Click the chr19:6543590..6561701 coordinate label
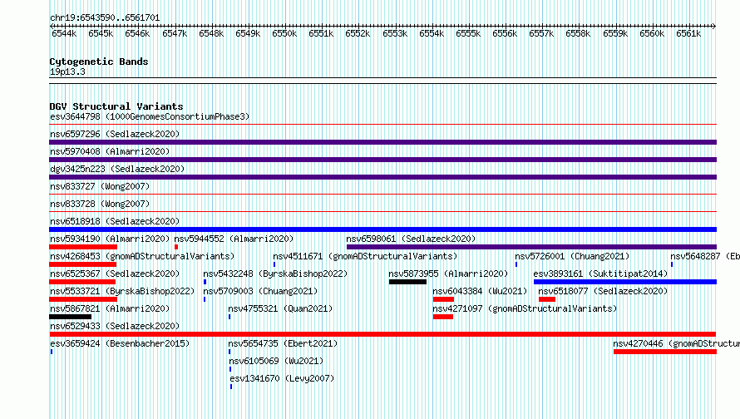 [105, 17]
